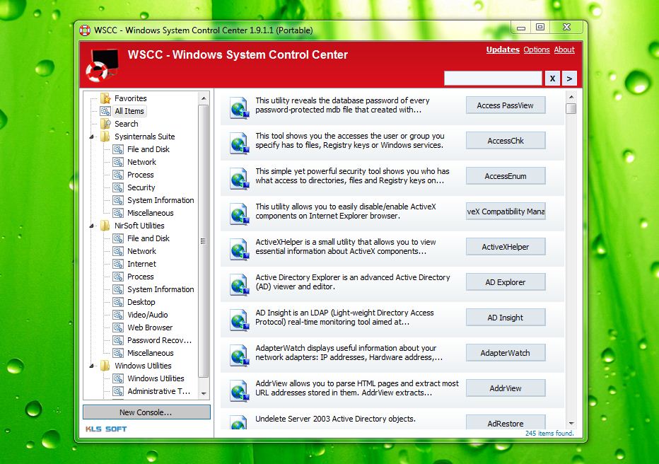The height and width of the screenshot is (464, 659).
Task: Click 'Undelete Server 2003 Active Directory objects.' text
Action: [x=335, y=419]
